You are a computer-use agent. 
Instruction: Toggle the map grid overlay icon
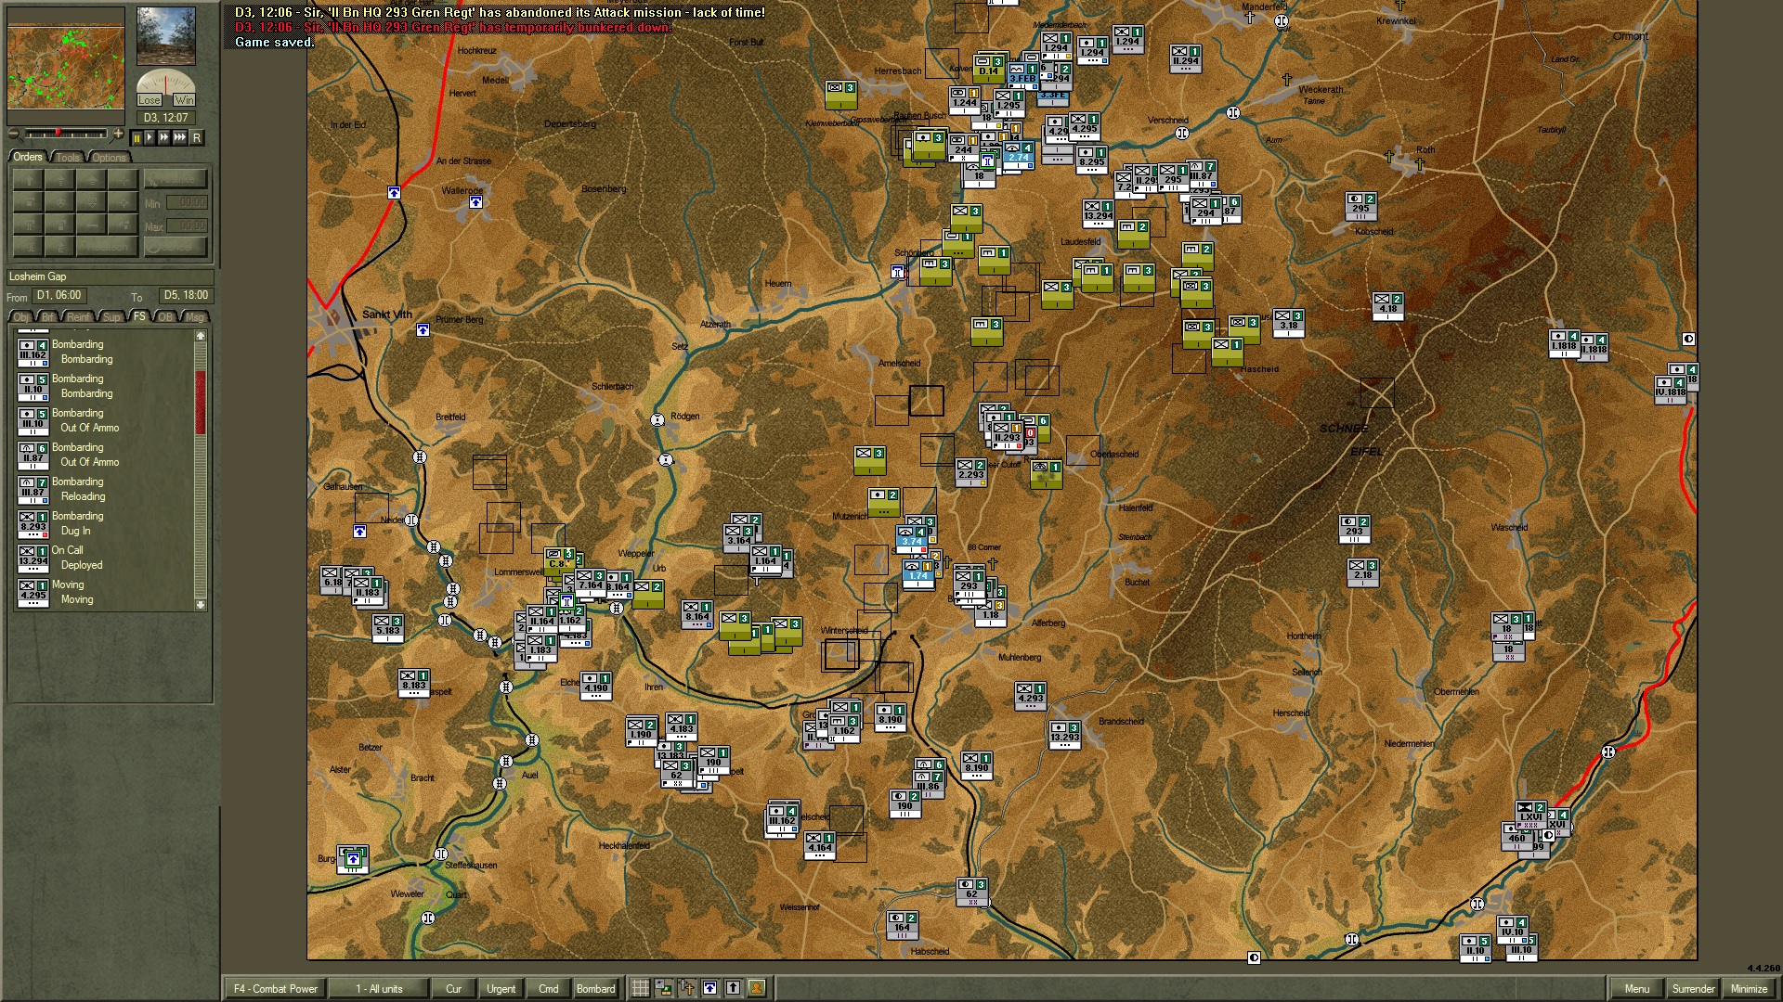click(640, 988)
